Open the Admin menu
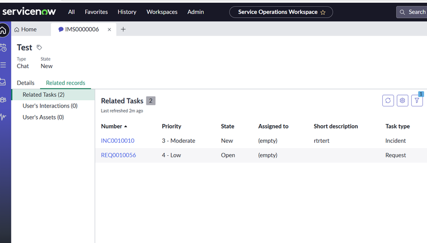 [x=196, y=12]
